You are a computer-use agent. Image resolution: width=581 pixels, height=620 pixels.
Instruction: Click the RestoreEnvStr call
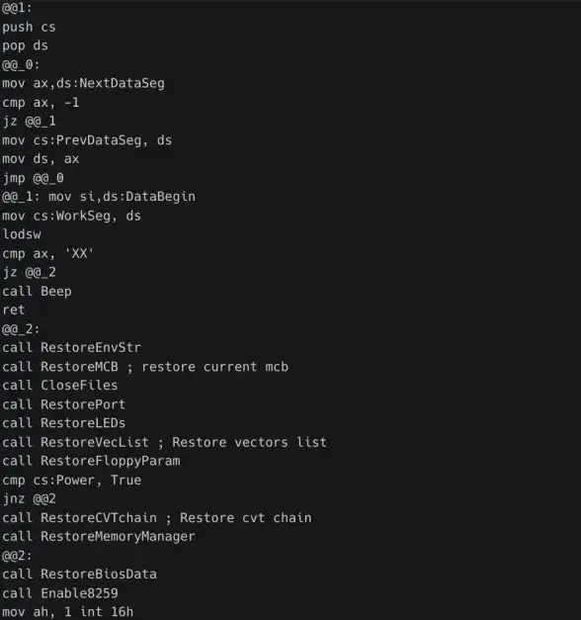[71, 347]
